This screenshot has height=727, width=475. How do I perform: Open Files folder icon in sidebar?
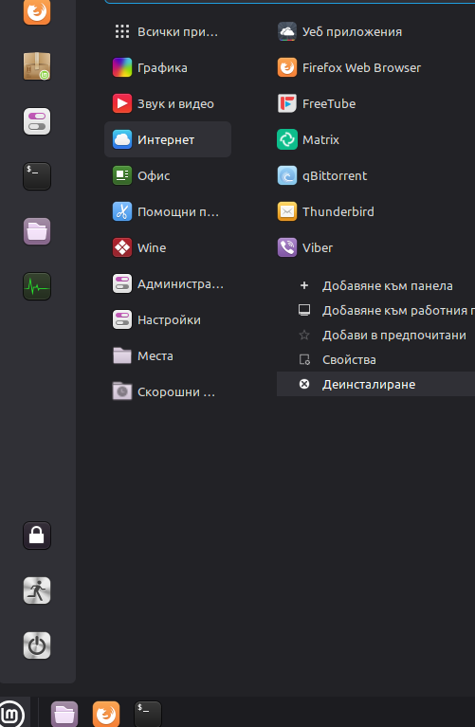pyautogui.click(x=37, y=231)
